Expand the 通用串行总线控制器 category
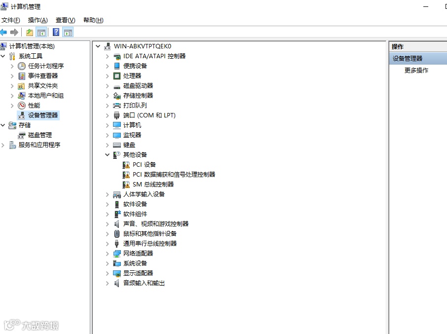The width and height of the screenshot is (447, 334). point(108,244)
